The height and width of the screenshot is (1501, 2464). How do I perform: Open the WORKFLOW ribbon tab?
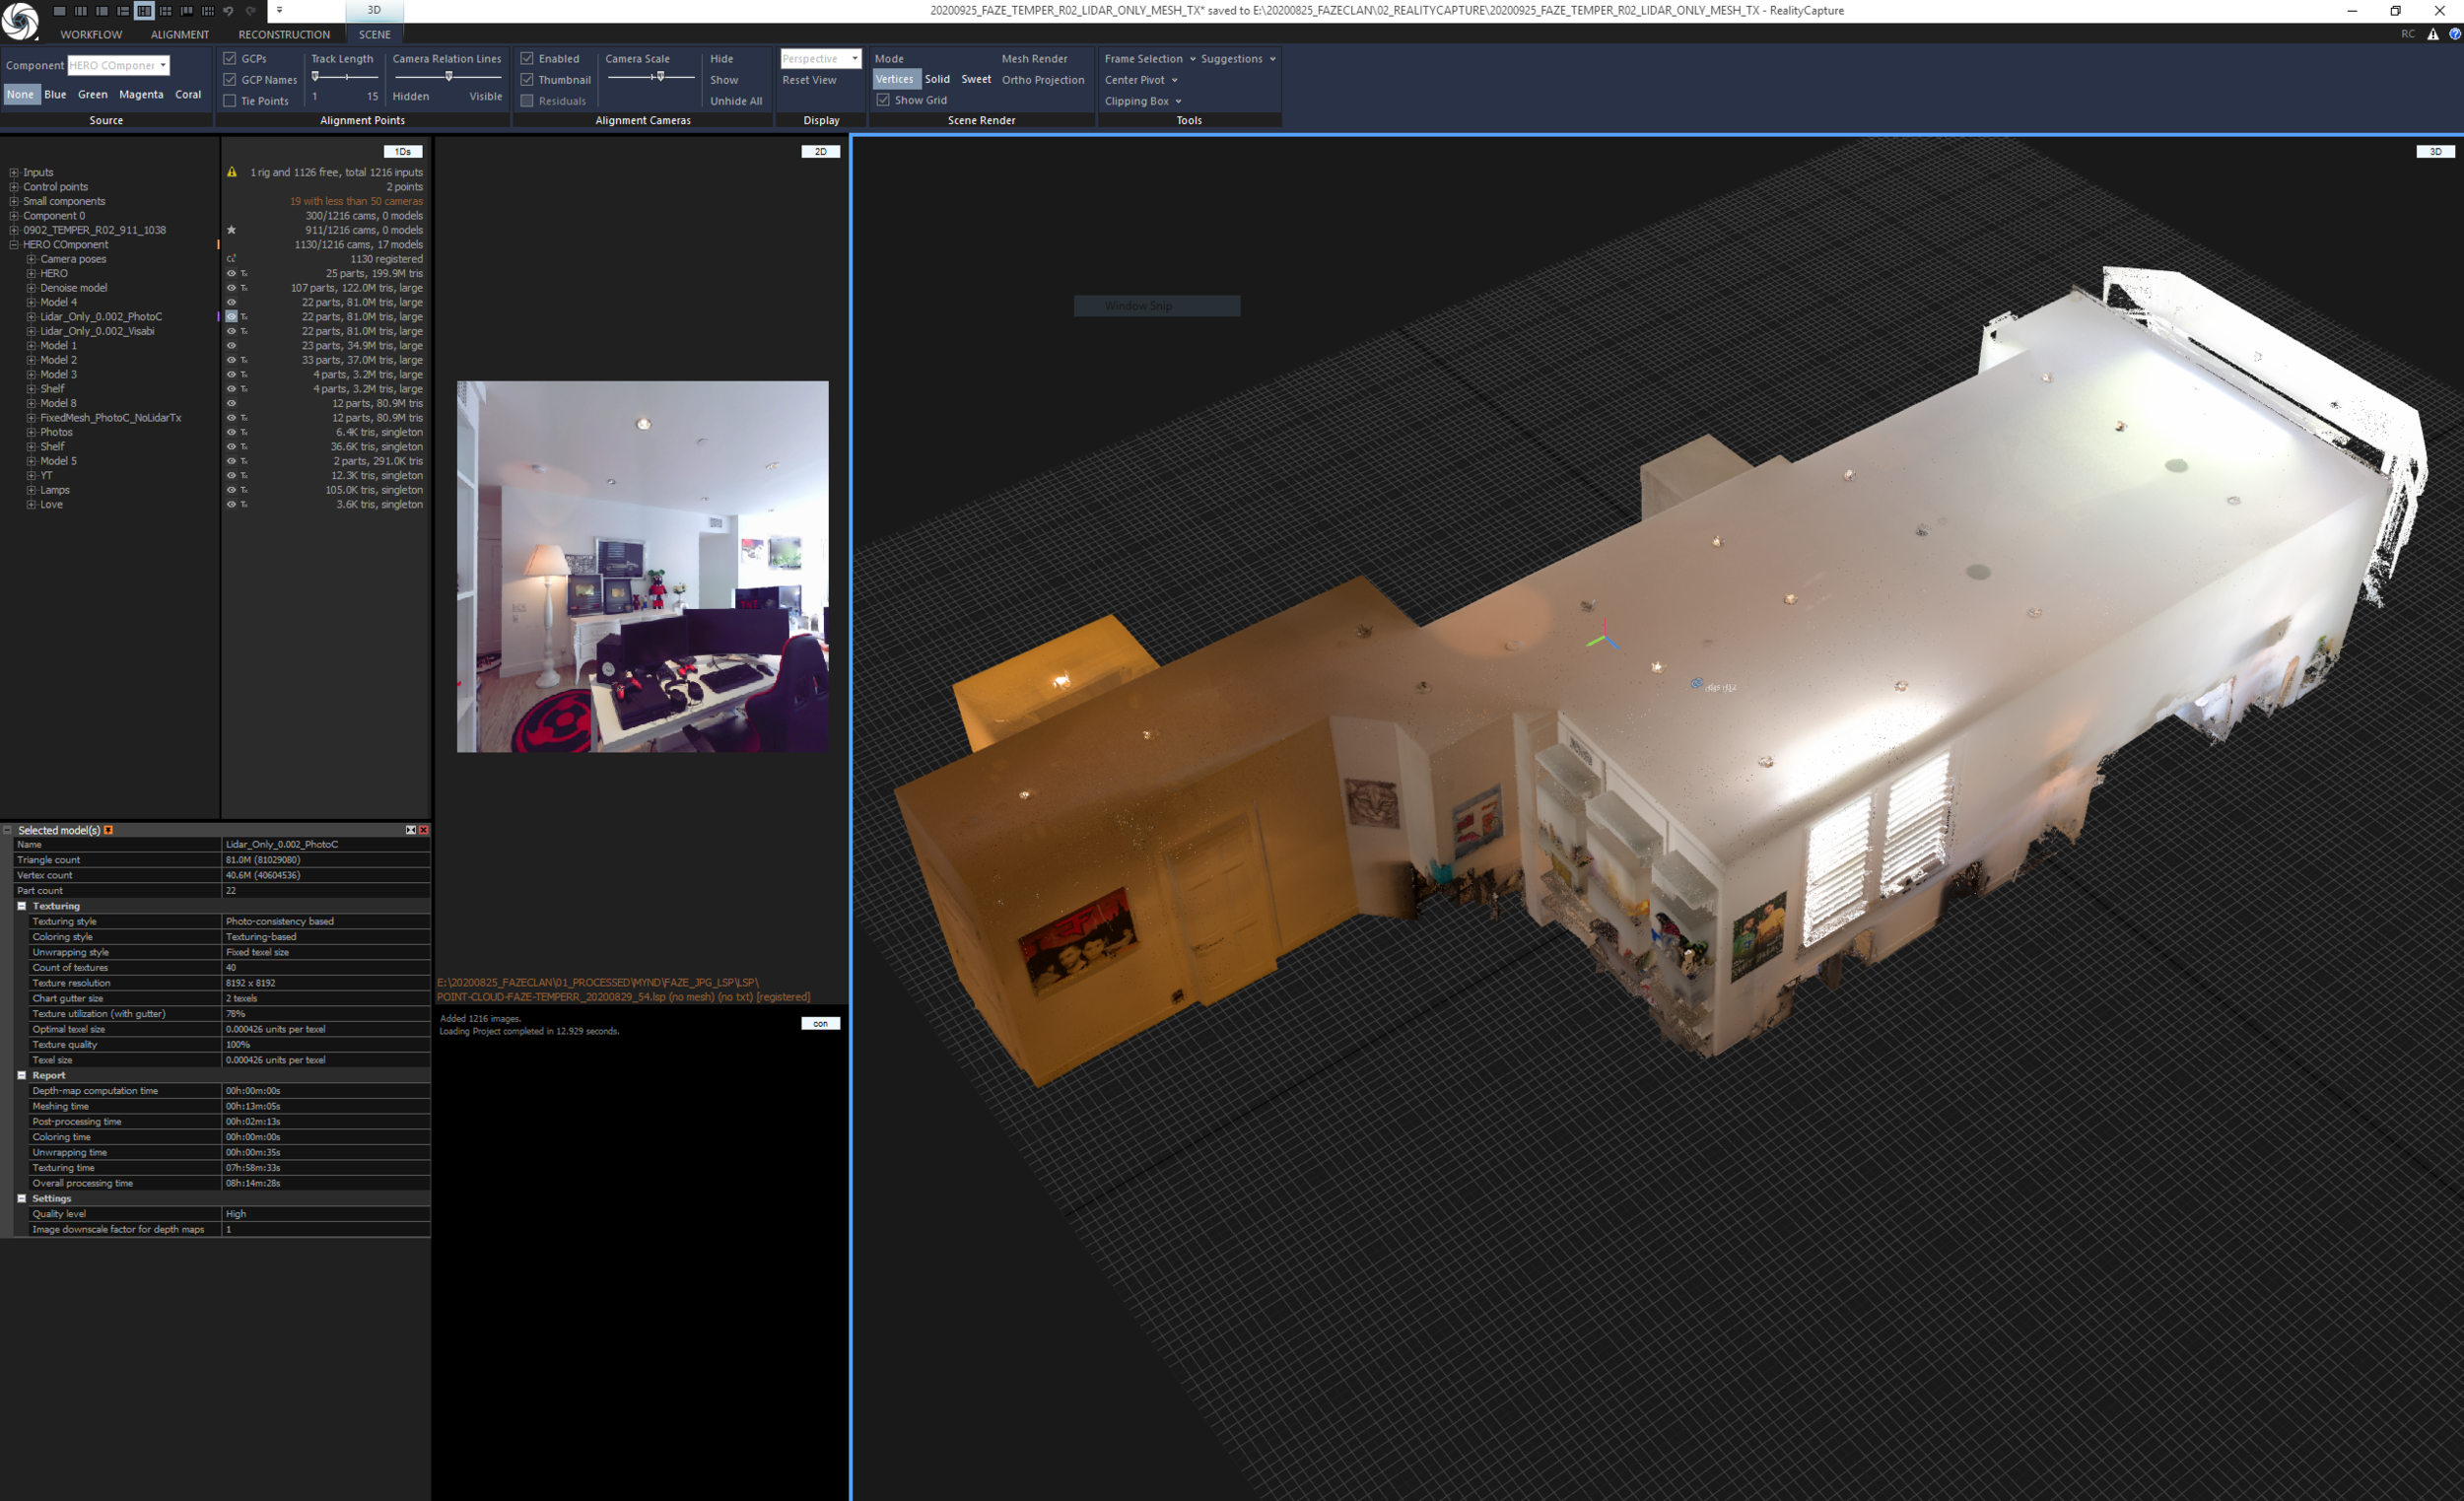[91, 34]
